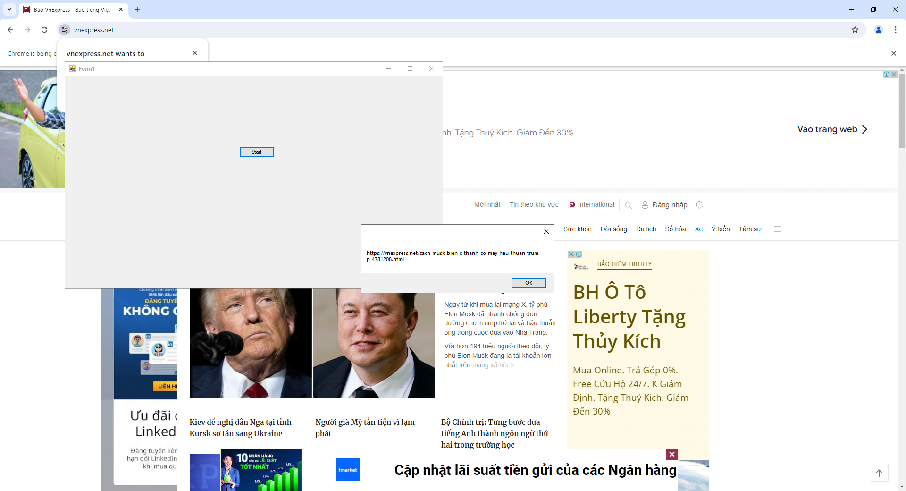
Task: Open new tab with plus button
Action: pyautogui.click(x=138, y=9)
